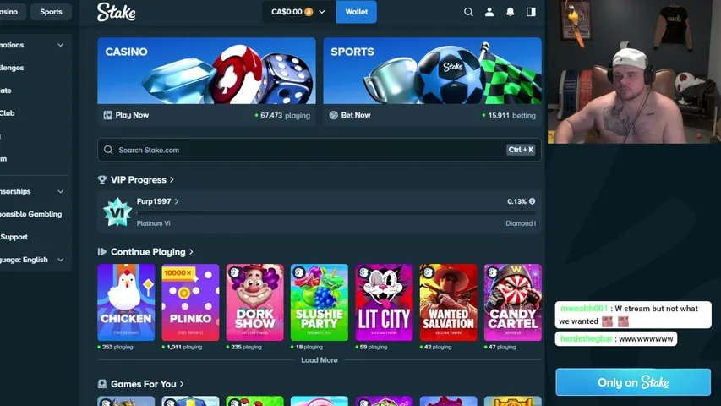The image size is (721, 406).
Task: Click the VIP Progress trophy icon
Action: pos(102,180)
